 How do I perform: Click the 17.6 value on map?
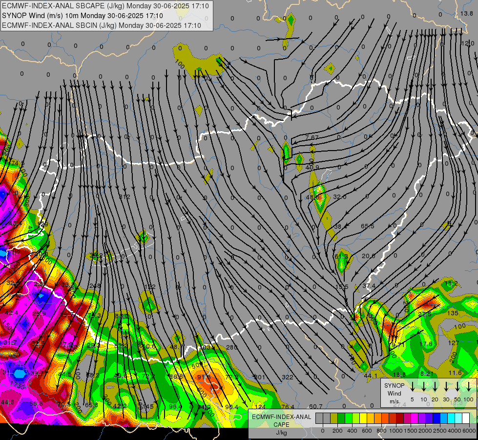pyautogui.click(x=426, y=344)
